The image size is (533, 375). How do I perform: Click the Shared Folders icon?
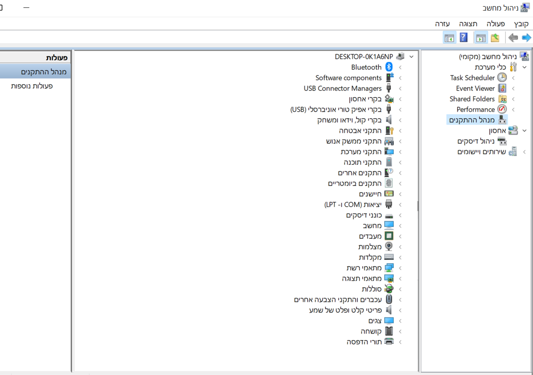502,99
